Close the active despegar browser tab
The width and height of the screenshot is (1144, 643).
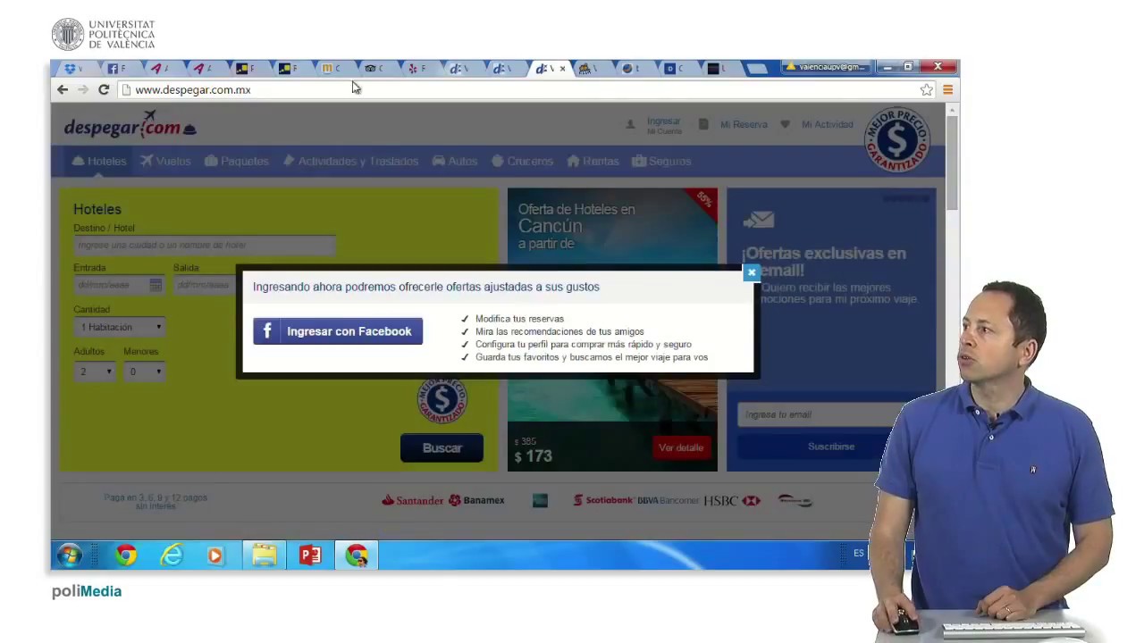click(x=562, y=68)
